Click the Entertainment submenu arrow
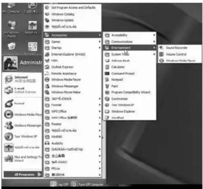This screenshot has height=189, width=203. coord(154,48)
